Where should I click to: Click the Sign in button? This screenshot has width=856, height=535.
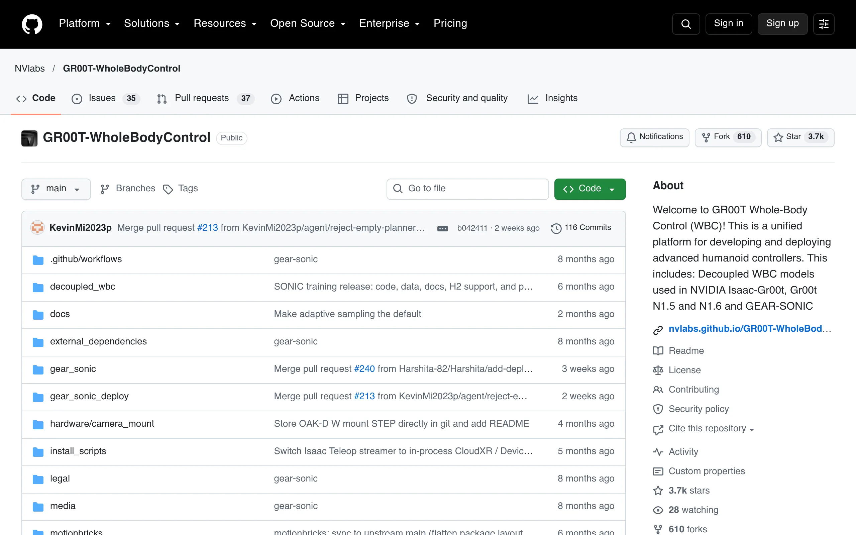728,24
